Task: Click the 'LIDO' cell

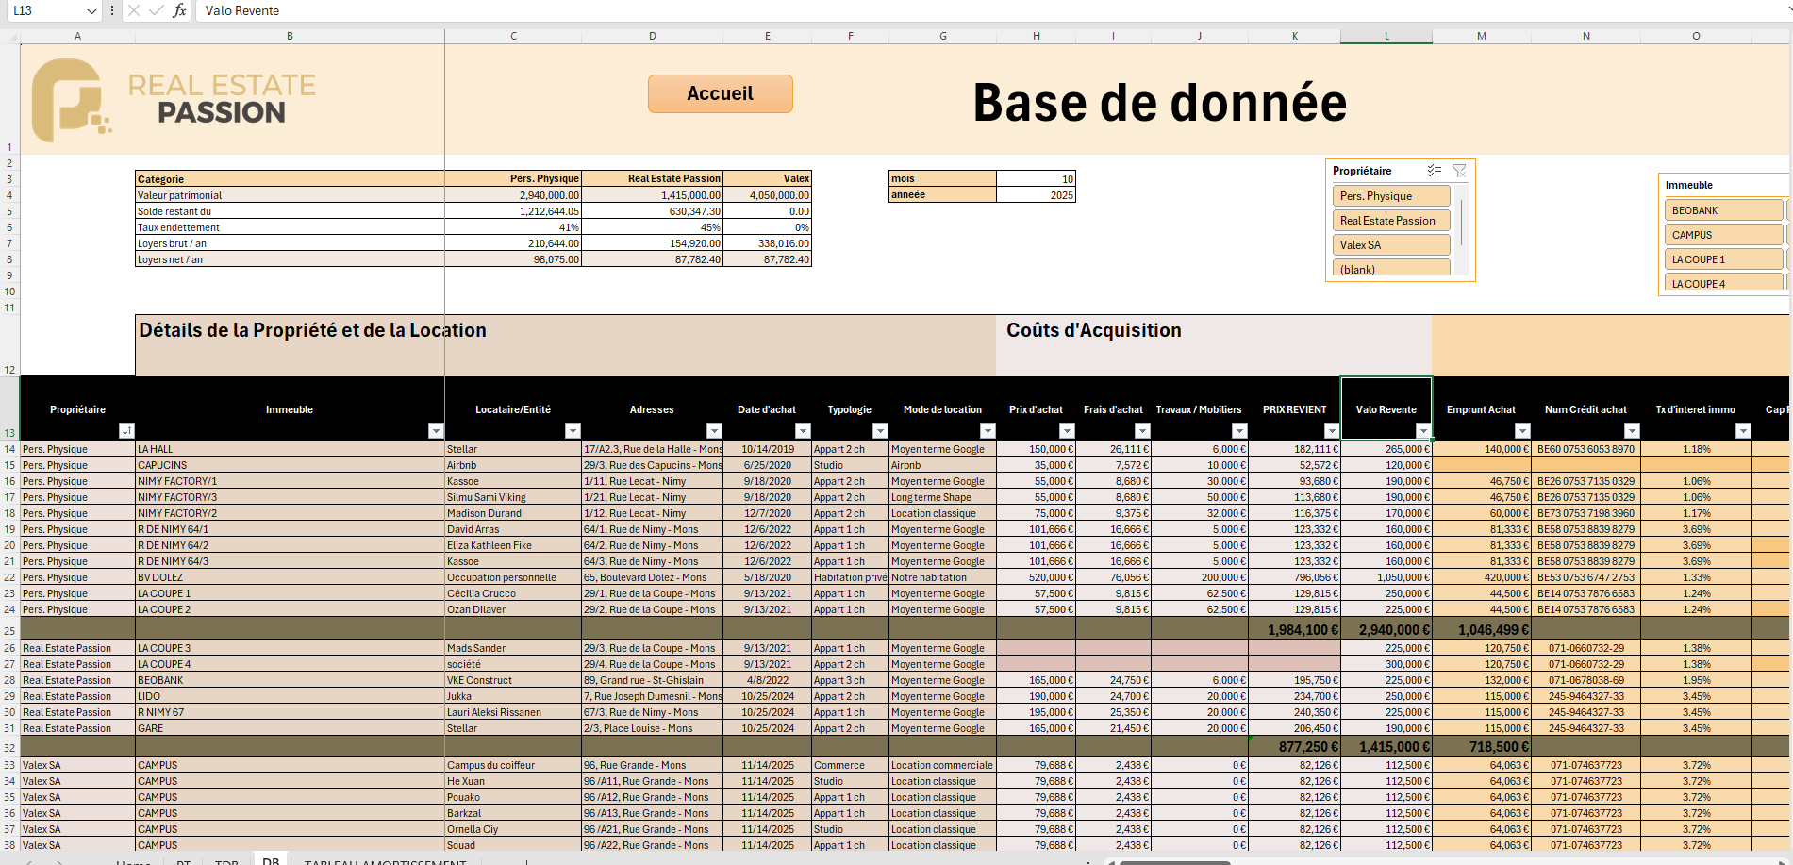Action: tap(290, 696)
